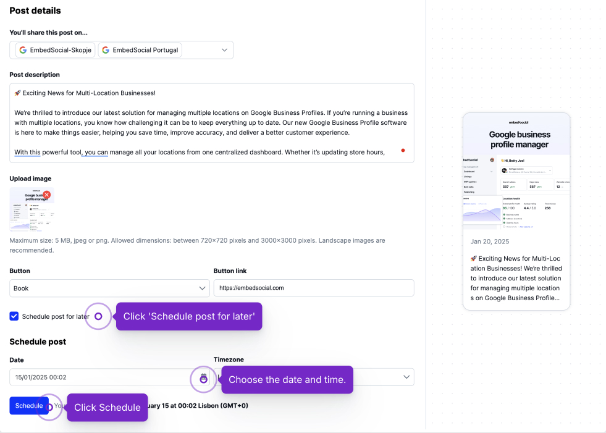The image size is (606, 433).
Task: Click the 'Lisbon (GMT+0)' scheduled time text
Action: (223, 406)
